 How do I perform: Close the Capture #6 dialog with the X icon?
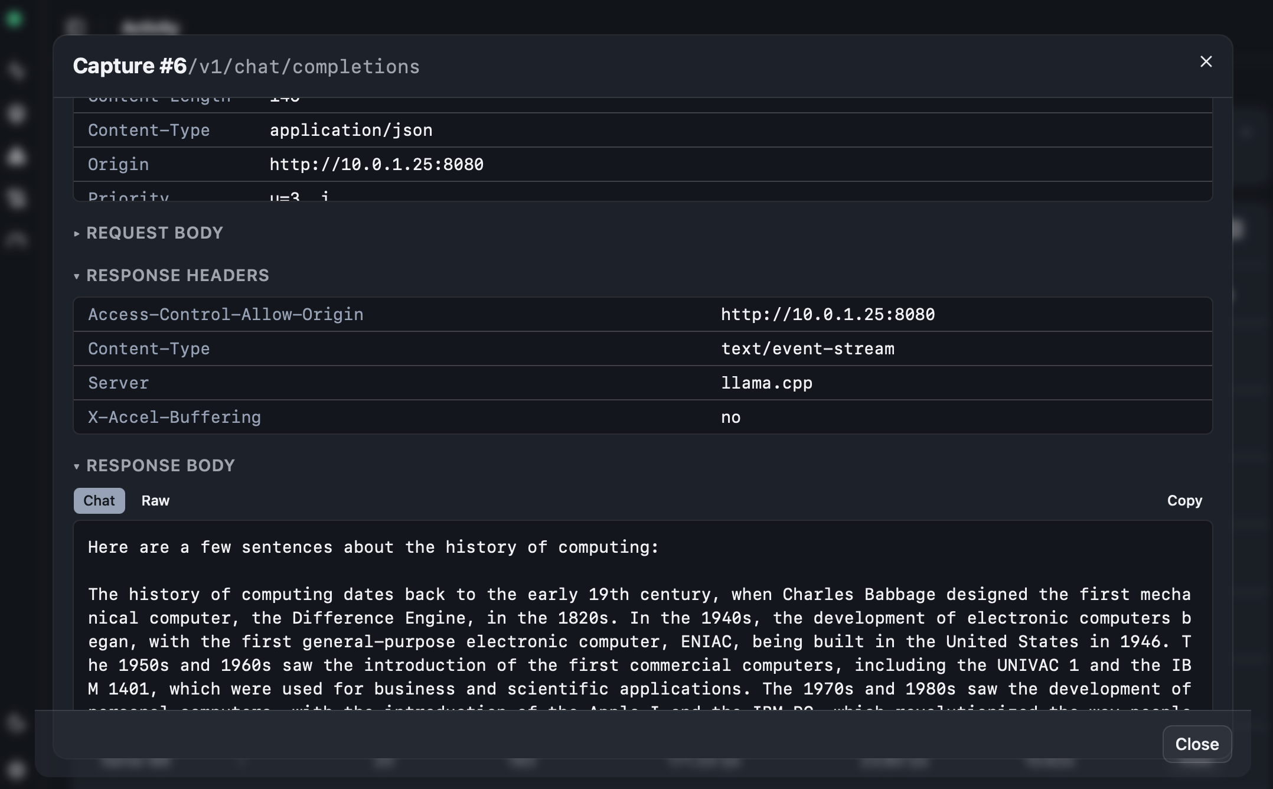[1206, 62]
